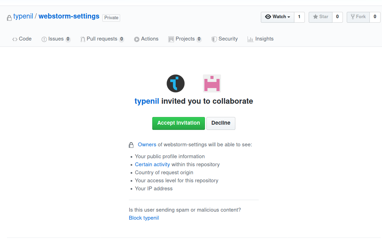Click the Private repository badge

pyautogui.click(x=111, y=18)
